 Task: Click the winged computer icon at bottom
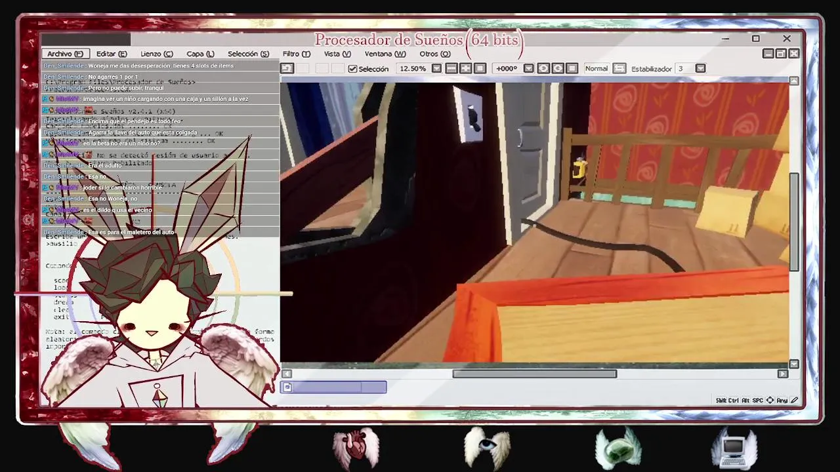pyautogui.click(x=735, y=448)
